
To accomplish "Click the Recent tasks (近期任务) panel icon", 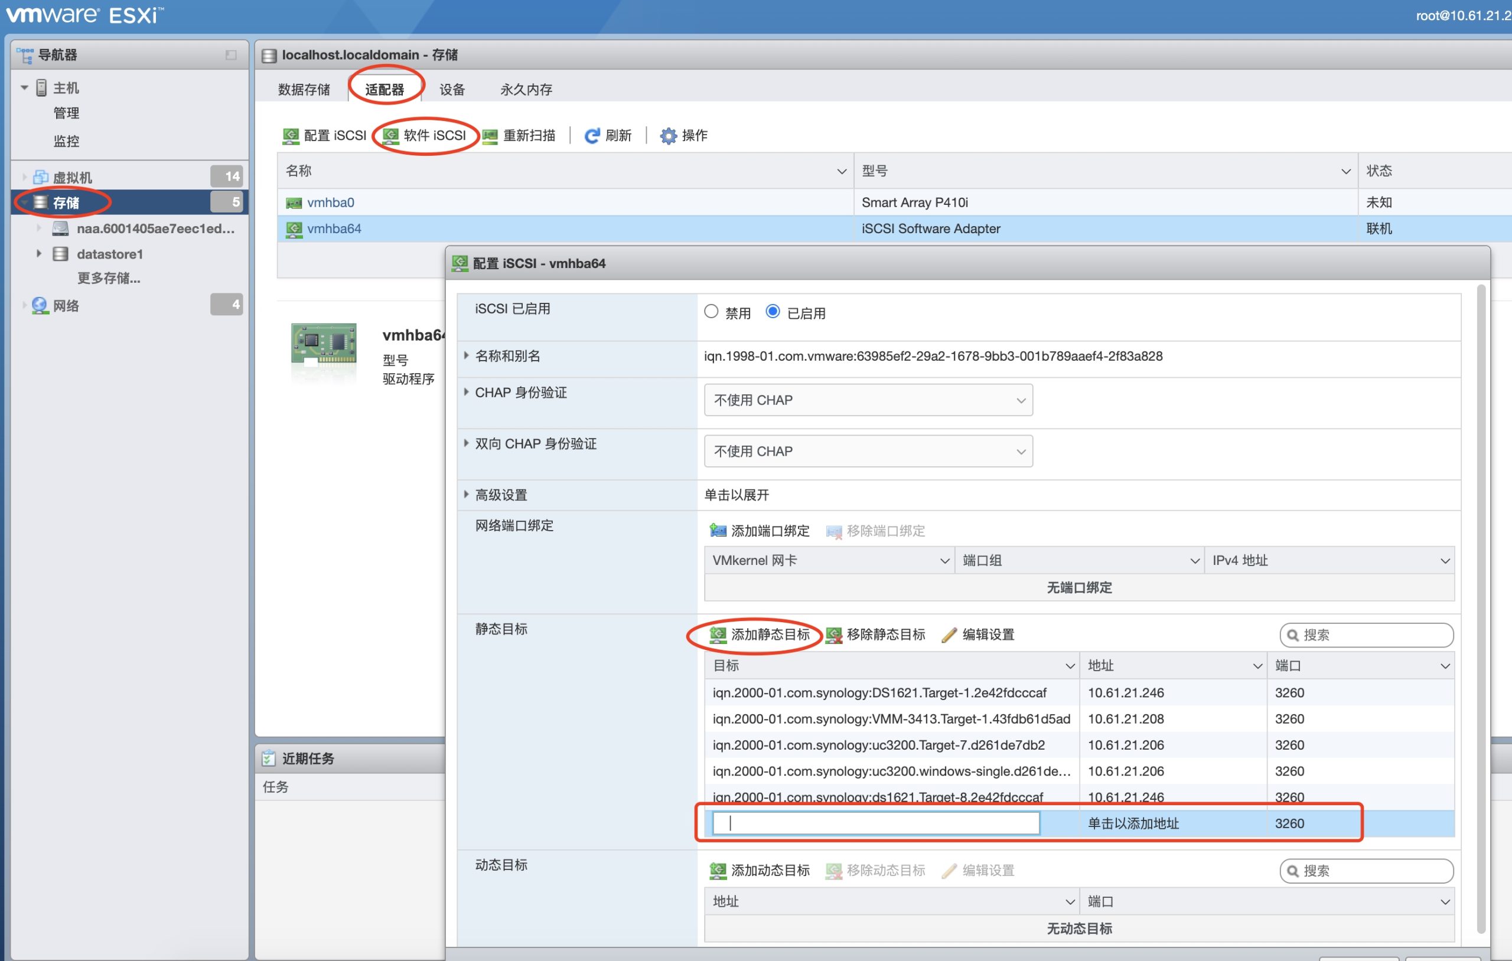I will 269,759.
